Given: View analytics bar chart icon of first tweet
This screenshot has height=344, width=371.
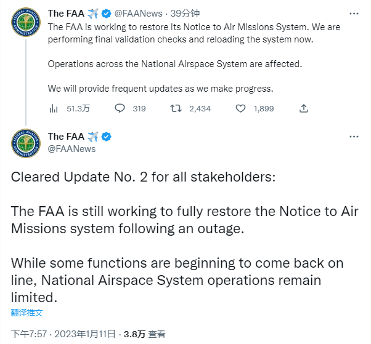Looking at the screenshot, I should point(54,108).
